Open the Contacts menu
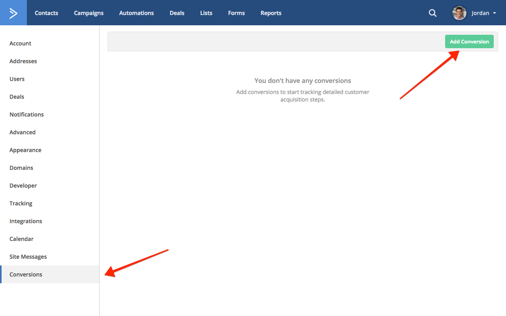The image size is (506, 316). pyautogui.click(x=46, y=13)
